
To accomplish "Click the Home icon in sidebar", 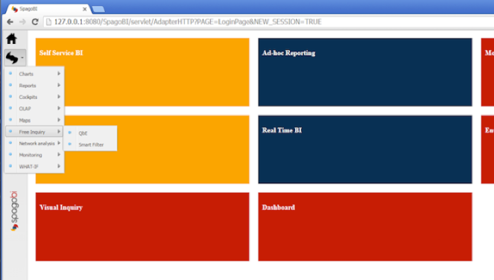I will (11, 40).
